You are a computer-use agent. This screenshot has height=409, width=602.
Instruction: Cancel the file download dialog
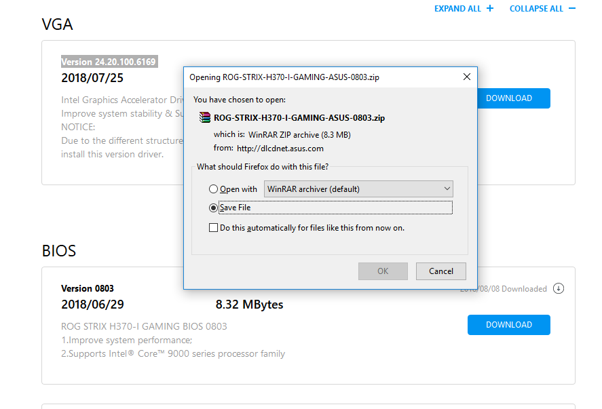pyautogui.click(x=440, y=271)
